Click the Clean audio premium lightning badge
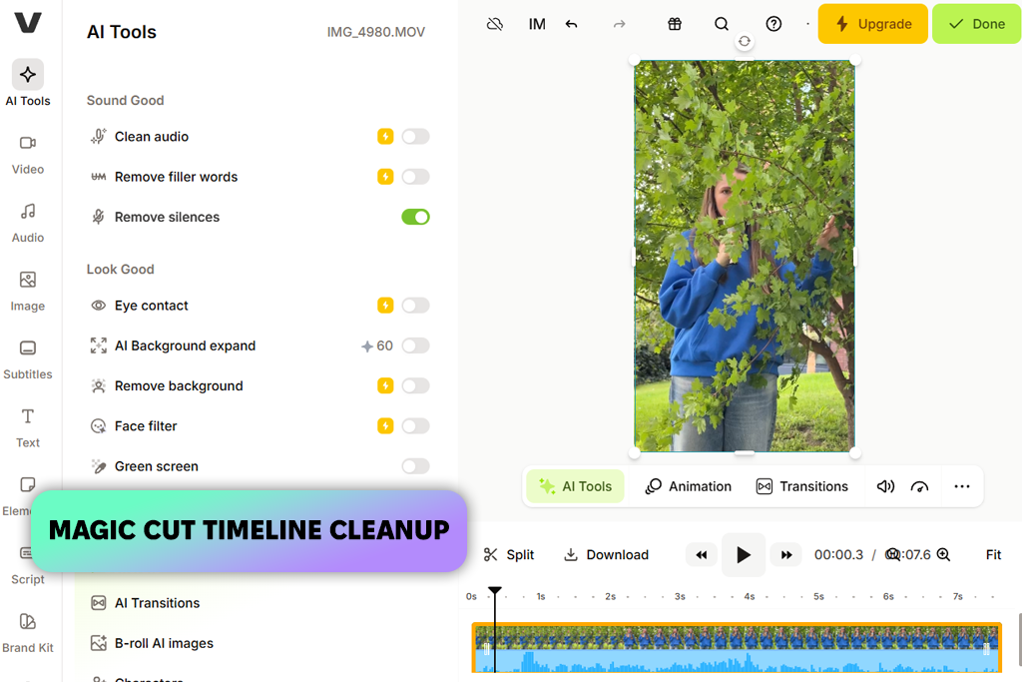The image size is (1022, 682). (385, 137)
